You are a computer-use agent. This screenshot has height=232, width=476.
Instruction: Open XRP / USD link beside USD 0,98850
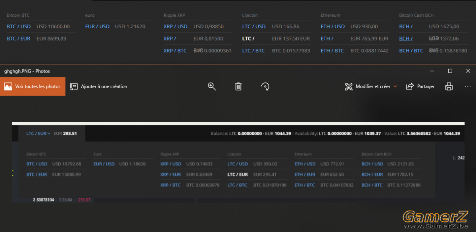175,27
